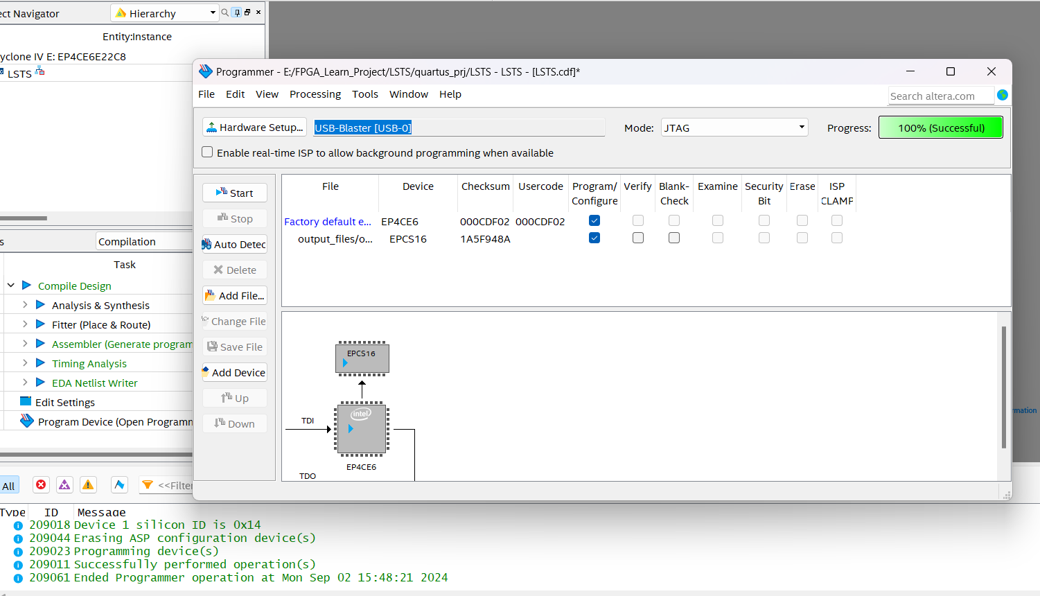Expand Timing Analysis task node
Screen dimensions: 1040x596
pyautogui.click(x=25, y=362)
